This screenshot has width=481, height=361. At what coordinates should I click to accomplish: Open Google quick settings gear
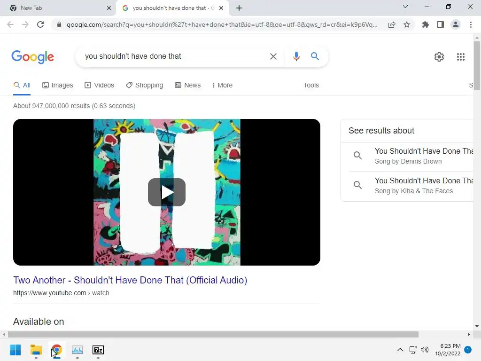(x=439, y=57)
